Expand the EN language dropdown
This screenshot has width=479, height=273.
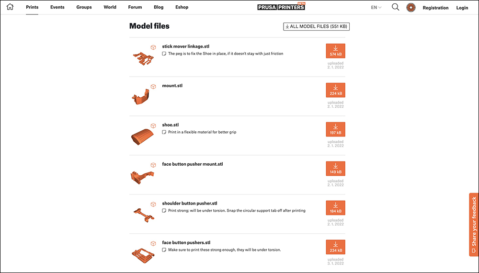pos(376,7)
